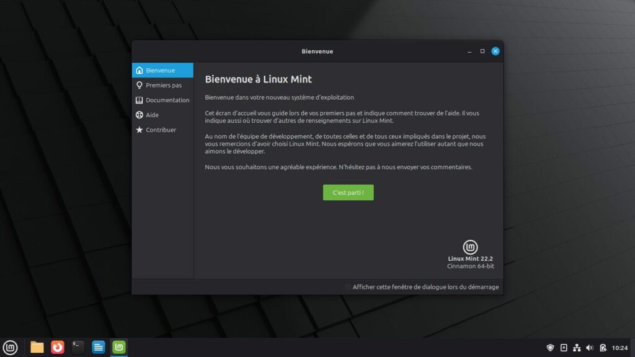
Task: Open the Linux Mint start menu
Action: (10, 347)
